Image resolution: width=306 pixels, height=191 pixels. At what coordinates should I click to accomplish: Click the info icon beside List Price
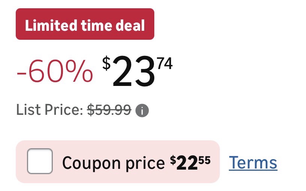(142, 111)
